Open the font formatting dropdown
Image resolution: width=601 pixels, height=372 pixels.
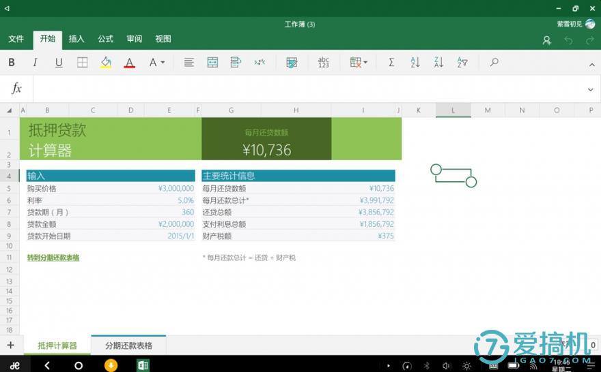point(157,62)
